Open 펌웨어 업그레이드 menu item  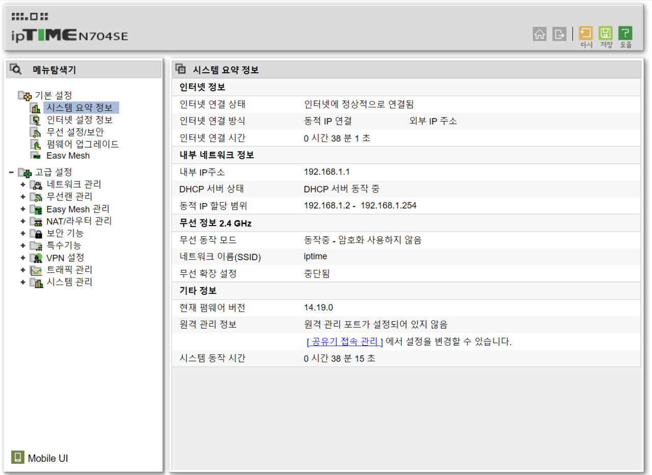pos(83,145)
